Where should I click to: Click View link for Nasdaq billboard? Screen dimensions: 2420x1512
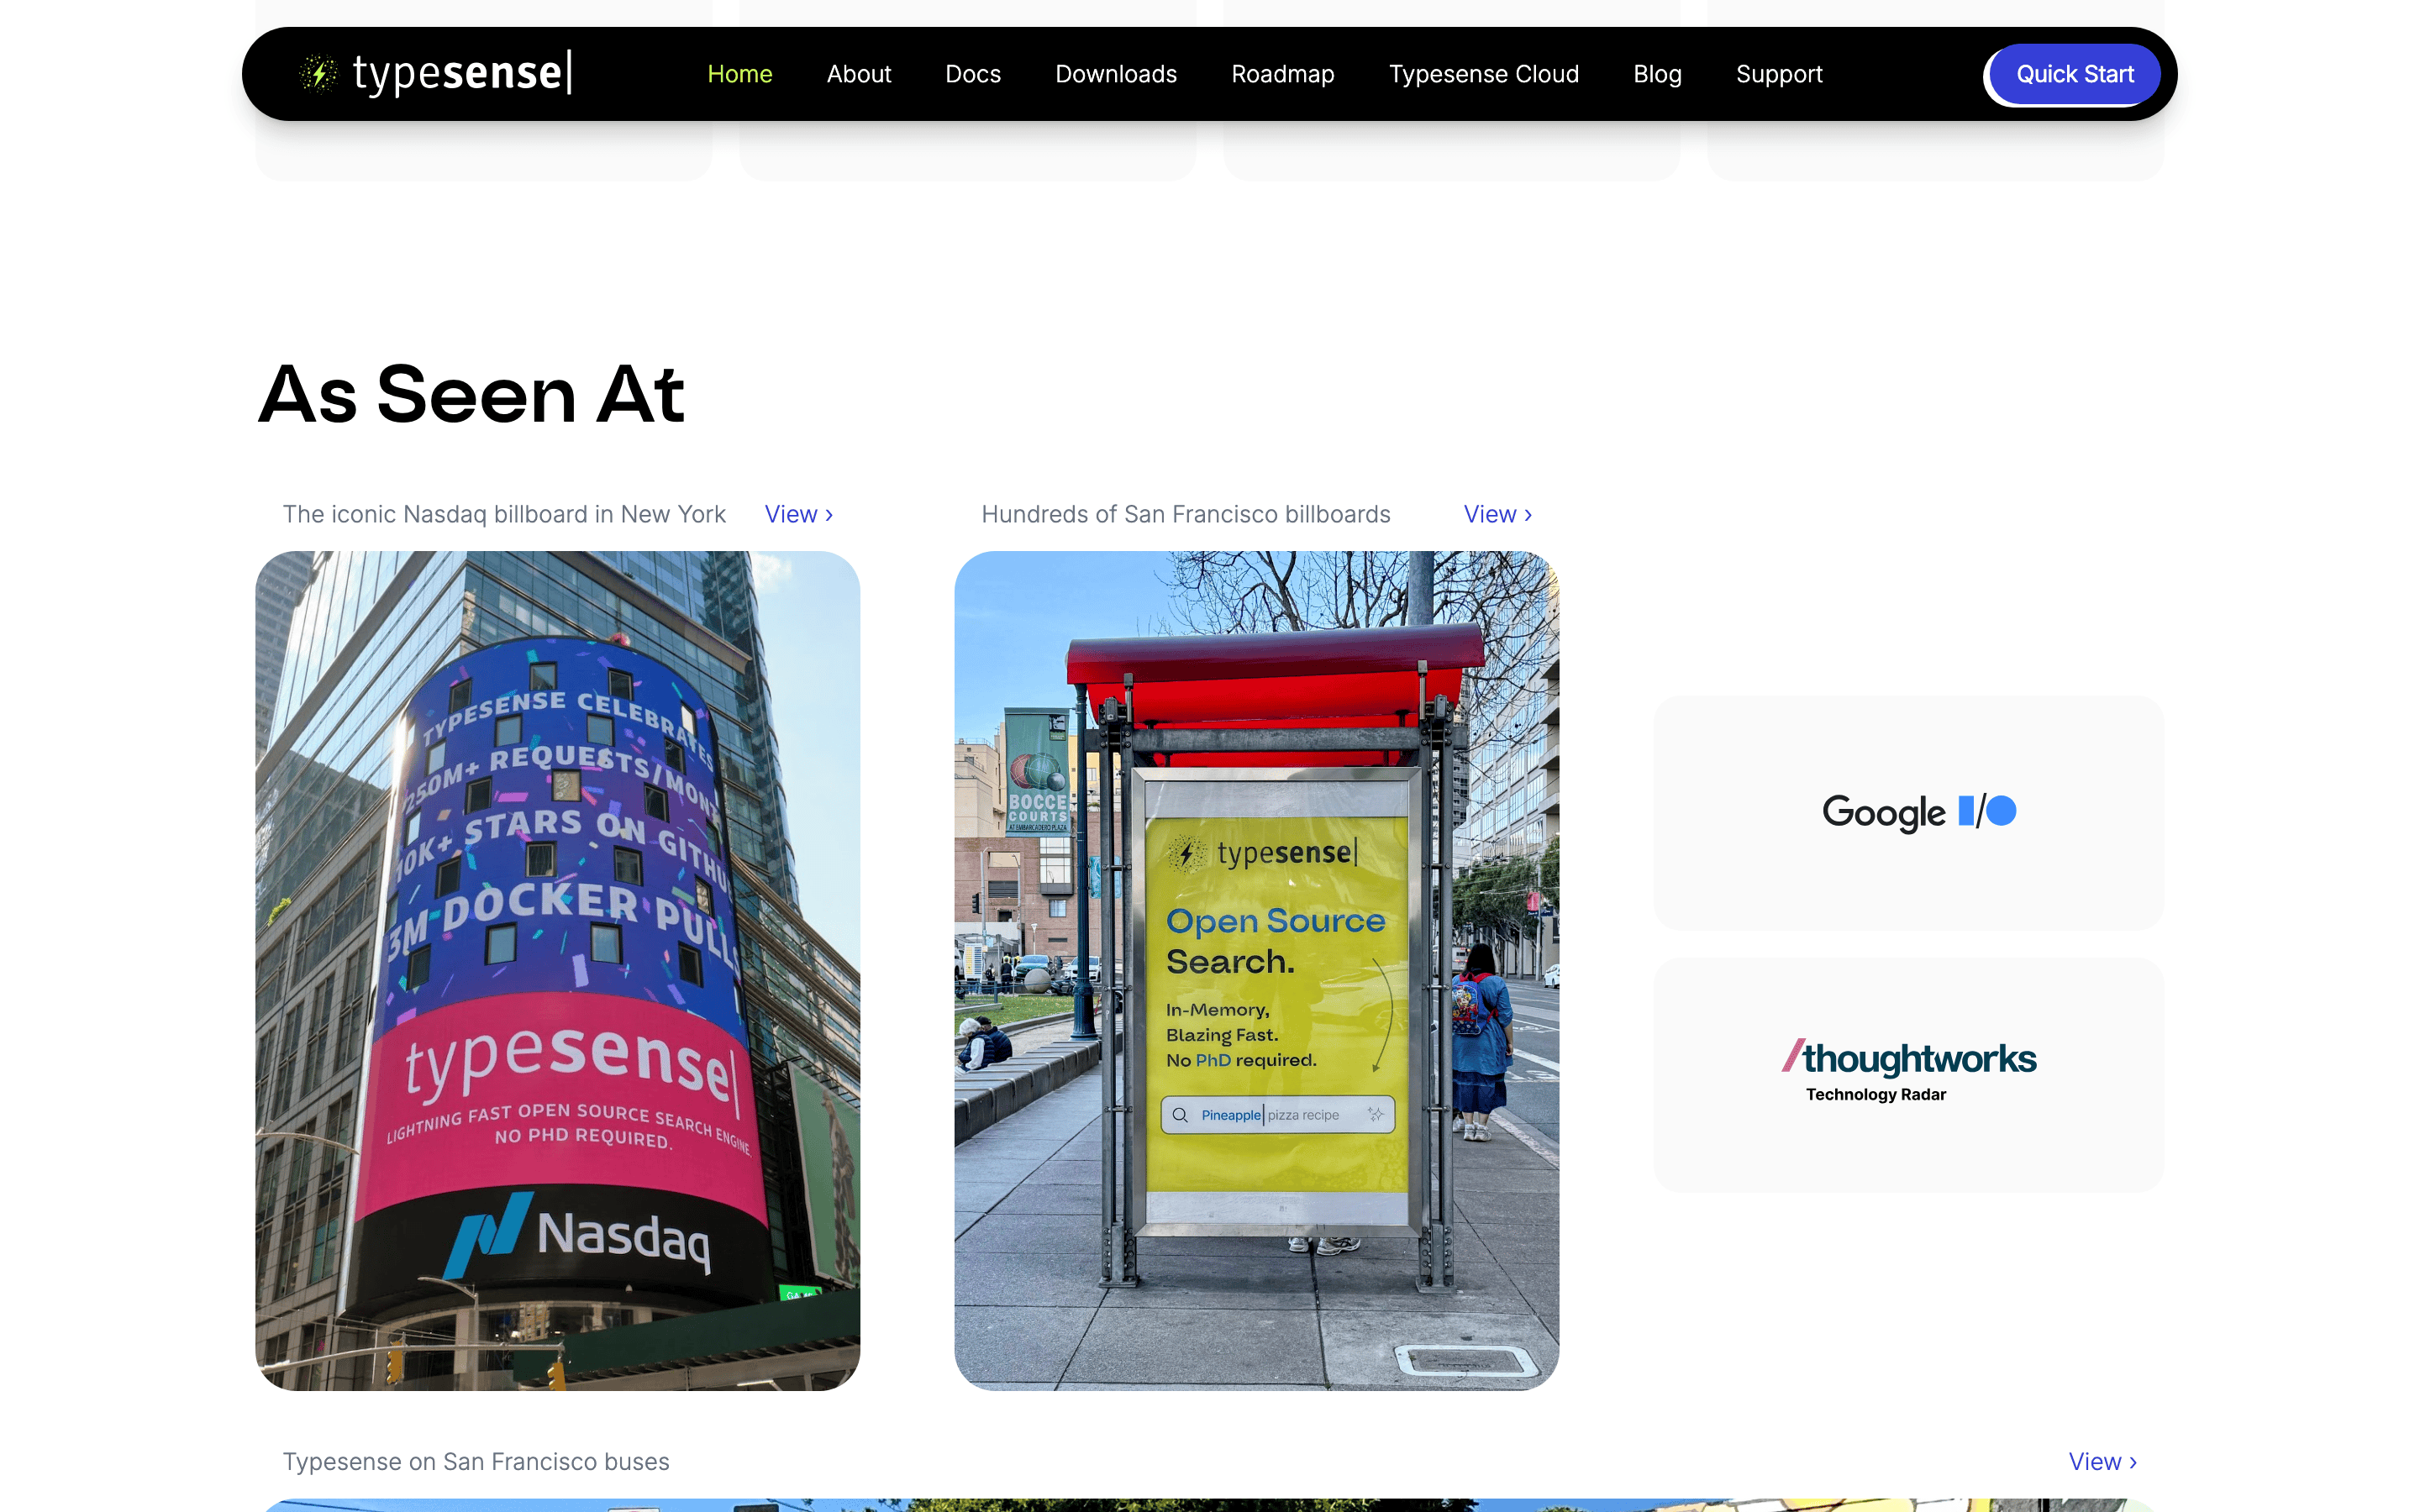click(798, 514)
